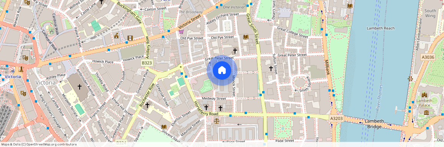Click the South Wing label
The height and width of the screenshot is (147, 444).
tap(430, 13)
